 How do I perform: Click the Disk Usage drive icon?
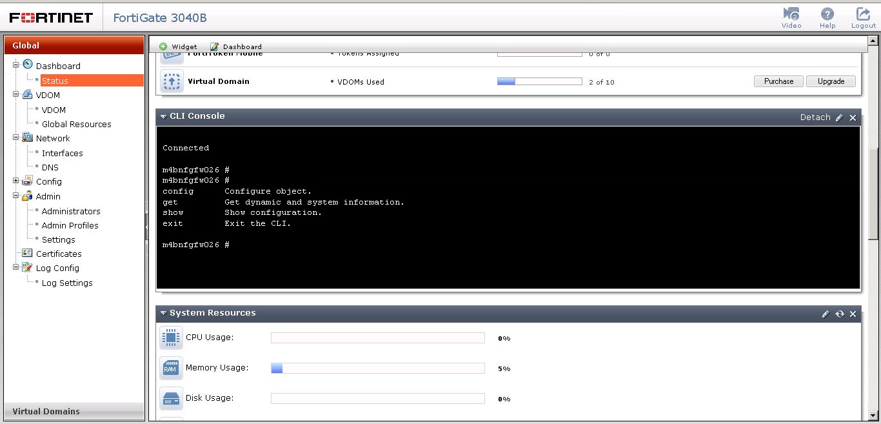click(171, 398)
